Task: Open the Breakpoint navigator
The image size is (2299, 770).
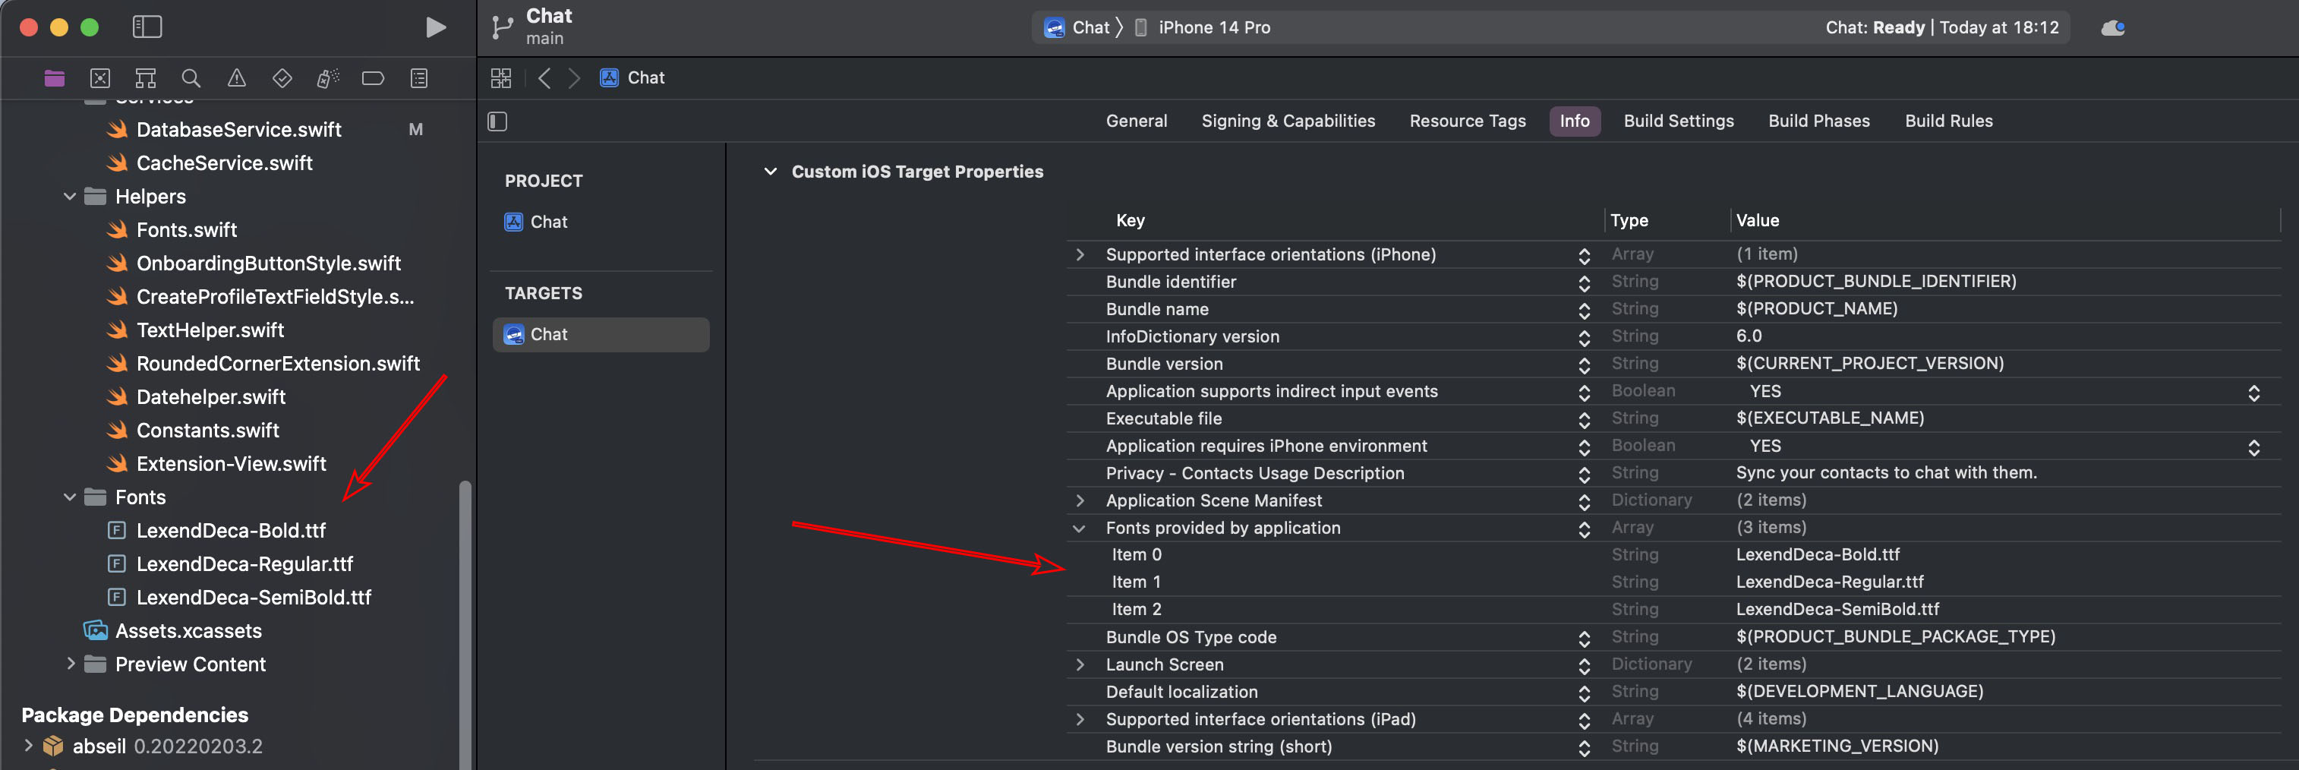Action: [373, 78]
